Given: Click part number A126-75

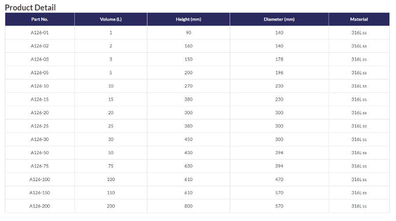Looking at the screenshot, I should tap(40, 166).
